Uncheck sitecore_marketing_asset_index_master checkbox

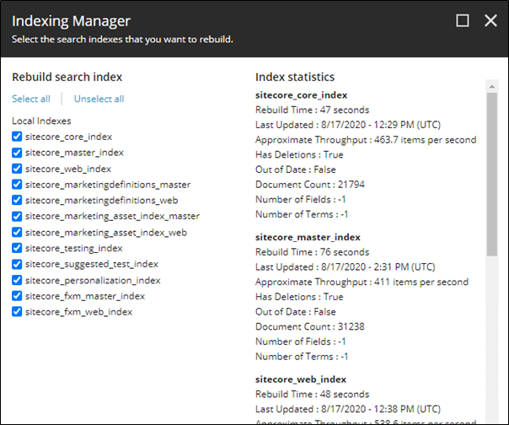click(17, 216)
